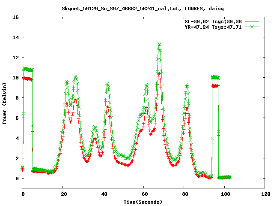Click x-axis tick label 100
The width and height of the screenshot is (274, 206).
tap(226, 194)
